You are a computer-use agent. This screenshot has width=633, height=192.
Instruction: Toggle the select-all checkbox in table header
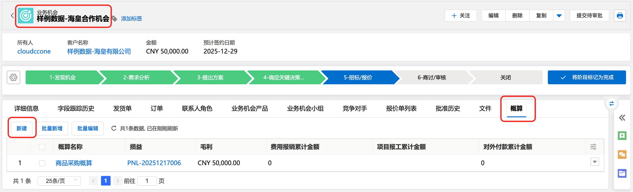pyautogui.click(x=42, y=147)
